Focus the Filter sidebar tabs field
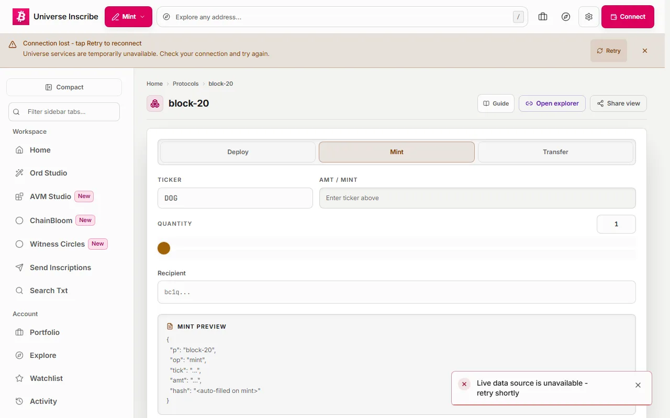Image resolution: width=670 pixels, height=418 pixels. 64,111
